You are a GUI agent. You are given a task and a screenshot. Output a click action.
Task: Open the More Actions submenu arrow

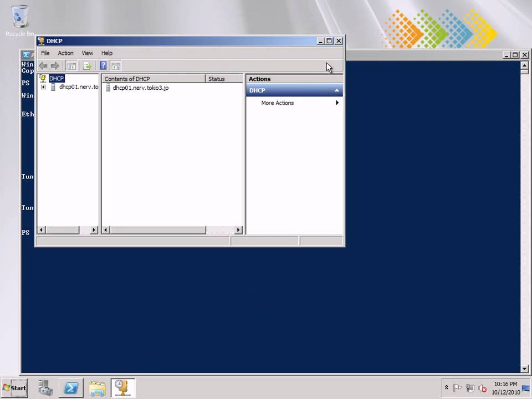point(337,103)
